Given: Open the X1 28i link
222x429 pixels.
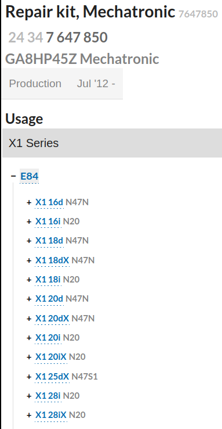Looking at the screenshot, I should 48,396.
